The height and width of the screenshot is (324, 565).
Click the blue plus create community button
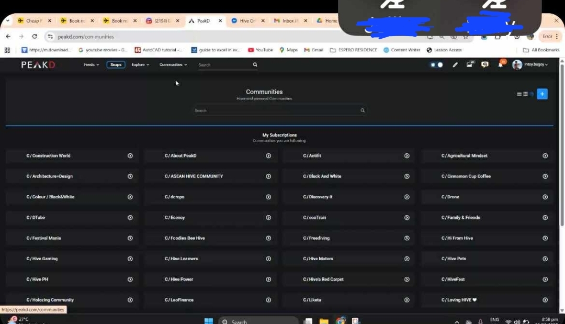click(542, 94)
